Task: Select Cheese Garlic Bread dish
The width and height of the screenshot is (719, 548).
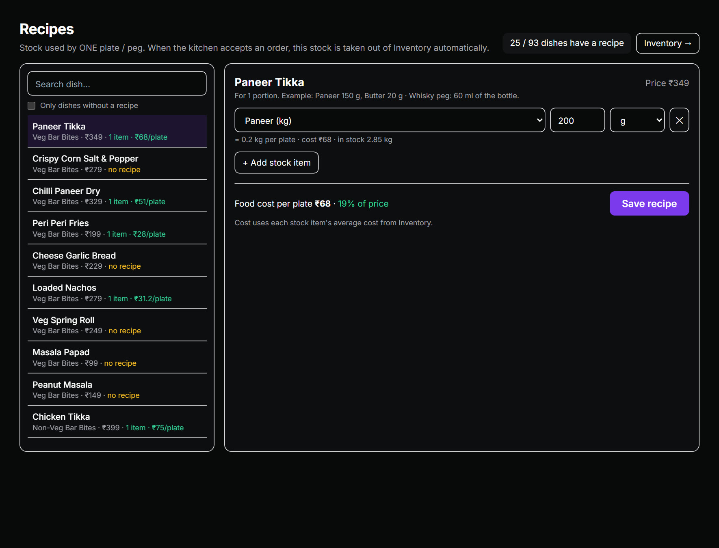Action: [117, 260]
